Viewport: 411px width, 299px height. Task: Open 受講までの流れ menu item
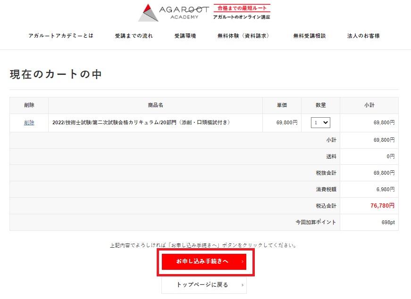pyautogui.click(x=134, y=36)
